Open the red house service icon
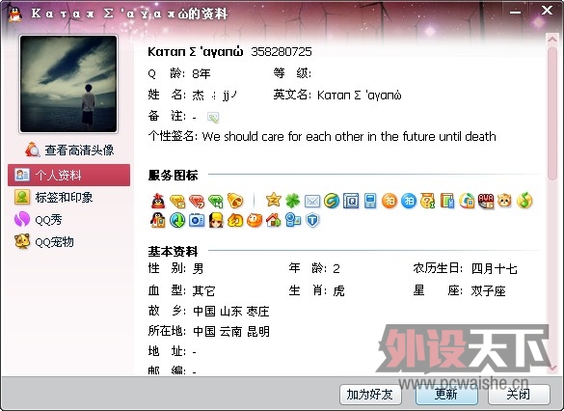The height and width of the screenshot is (411, 564). click(x=274, y=220)
